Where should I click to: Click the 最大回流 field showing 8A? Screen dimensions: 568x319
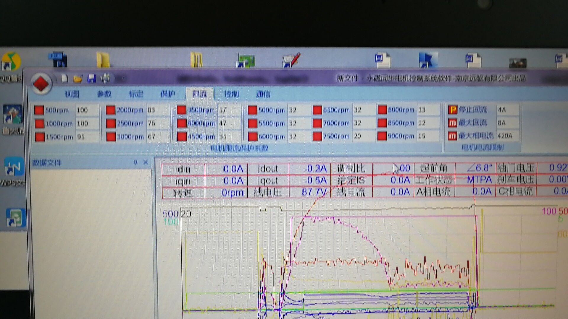coord(507,123)
